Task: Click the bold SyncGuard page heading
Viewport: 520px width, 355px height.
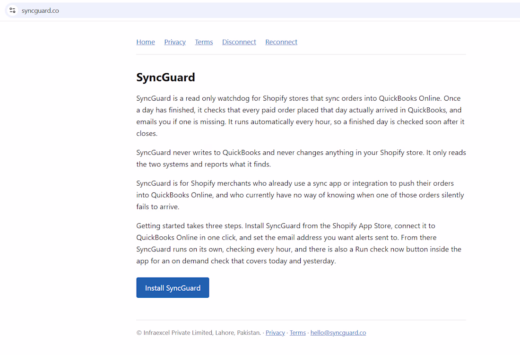Action: click(x=165, y=77)
